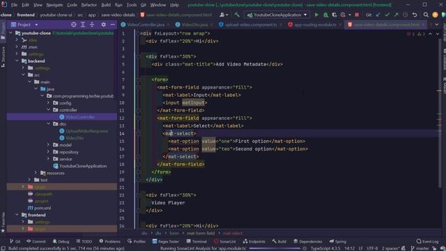Viewport: 446px width, 251px height.
Task: Run YoutubeCloneApplication with the green play icon
Action: click(316, 15)
